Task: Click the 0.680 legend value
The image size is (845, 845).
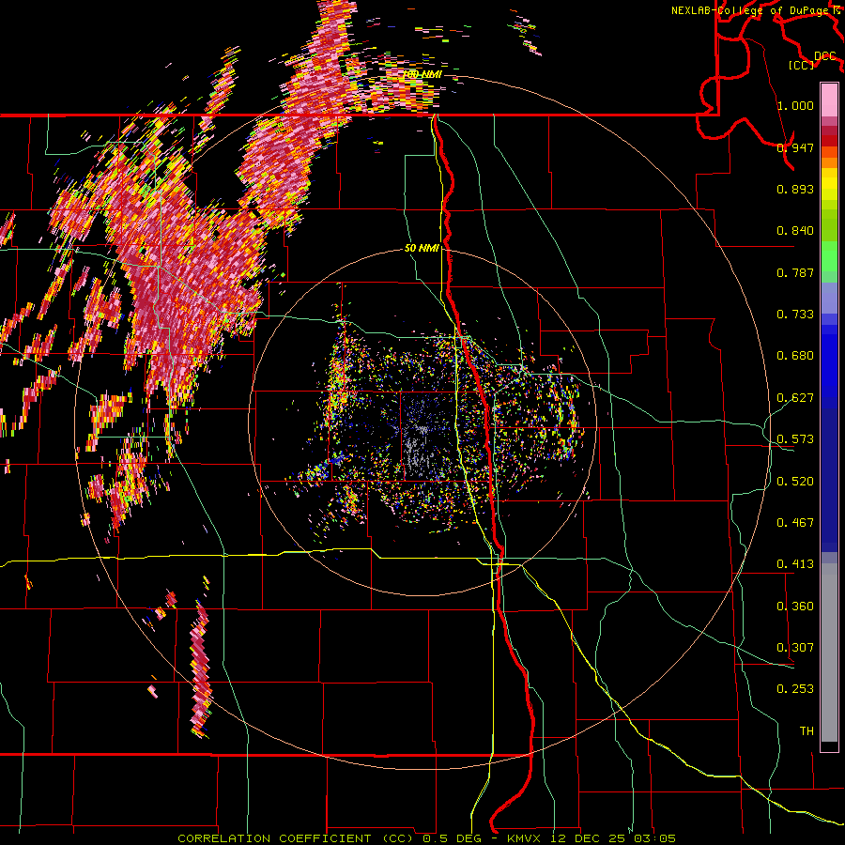Action: pos(795,355)
